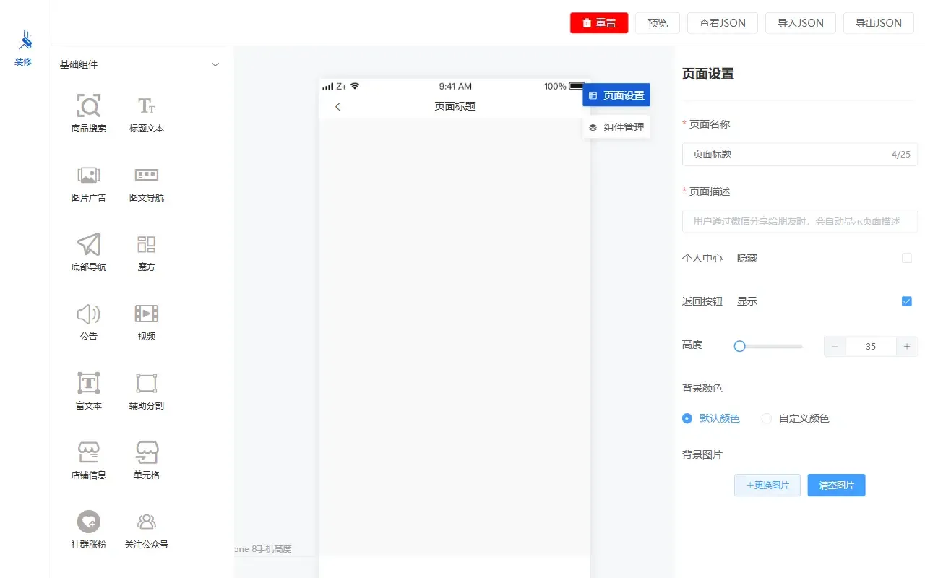Click the height value field showing 35
The image size is (925, 578).
(x=871, y=347)
